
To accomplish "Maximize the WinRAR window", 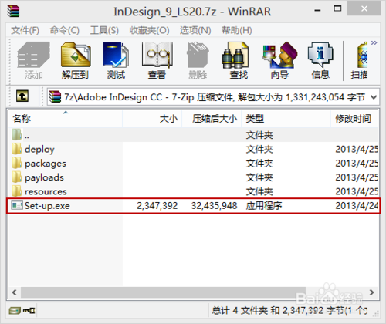I will tap(337, 8).
